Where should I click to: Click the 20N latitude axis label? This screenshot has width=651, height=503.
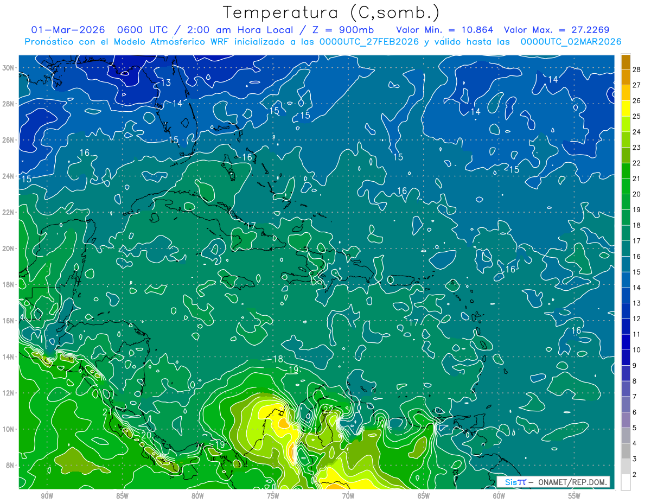click(x=9, y=249)
